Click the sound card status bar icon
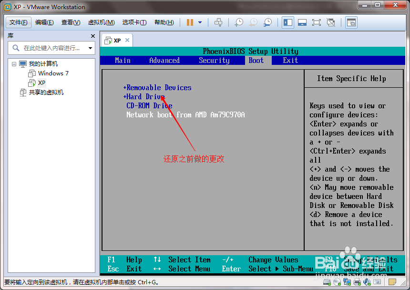This screenshot has width=410, height=290. tap(367, 282)
